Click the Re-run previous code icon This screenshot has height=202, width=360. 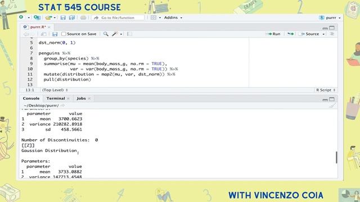click(x=290, y=34)
